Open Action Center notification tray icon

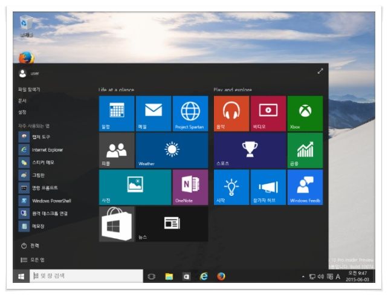(329, 276)
